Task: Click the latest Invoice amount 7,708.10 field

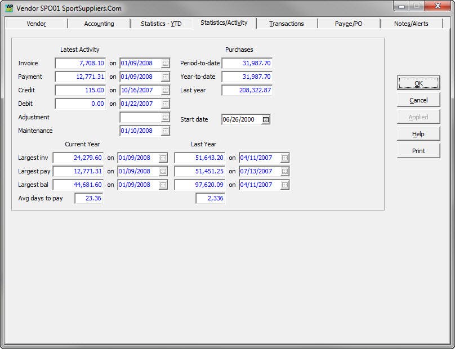Action: (x=80, y=63)
